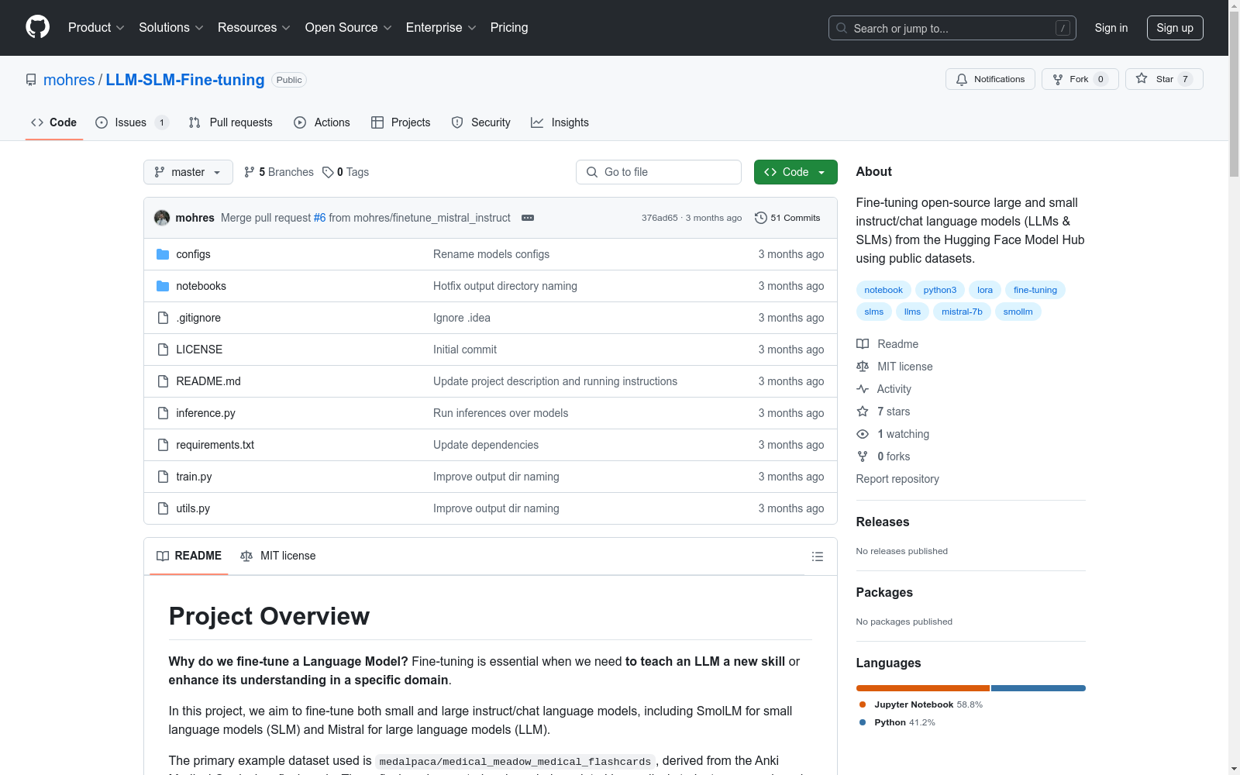Fork the repository

pyautogui.click(x=1080, y=79)
